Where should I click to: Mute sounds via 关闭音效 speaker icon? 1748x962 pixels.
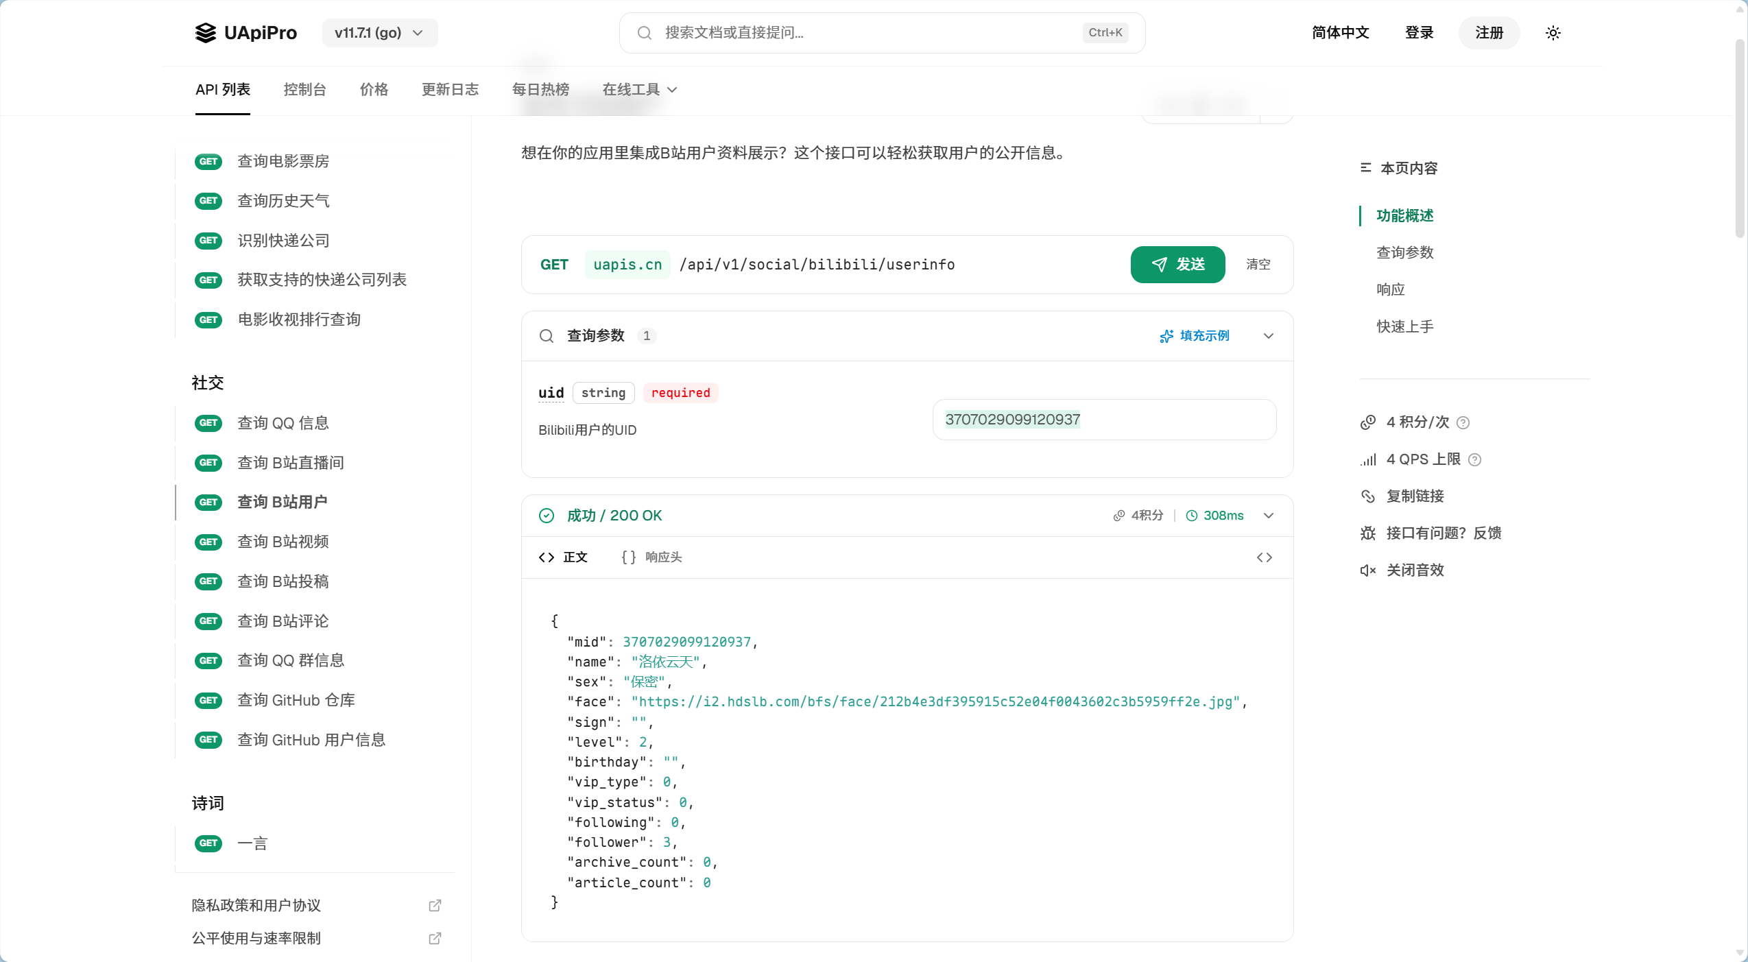[1368, 570]
